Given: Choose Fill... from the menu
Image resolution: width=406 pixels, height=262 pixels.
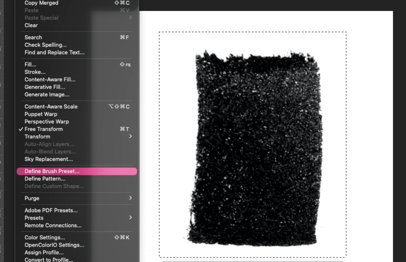Looking at the screenshot, I should 77,64.
